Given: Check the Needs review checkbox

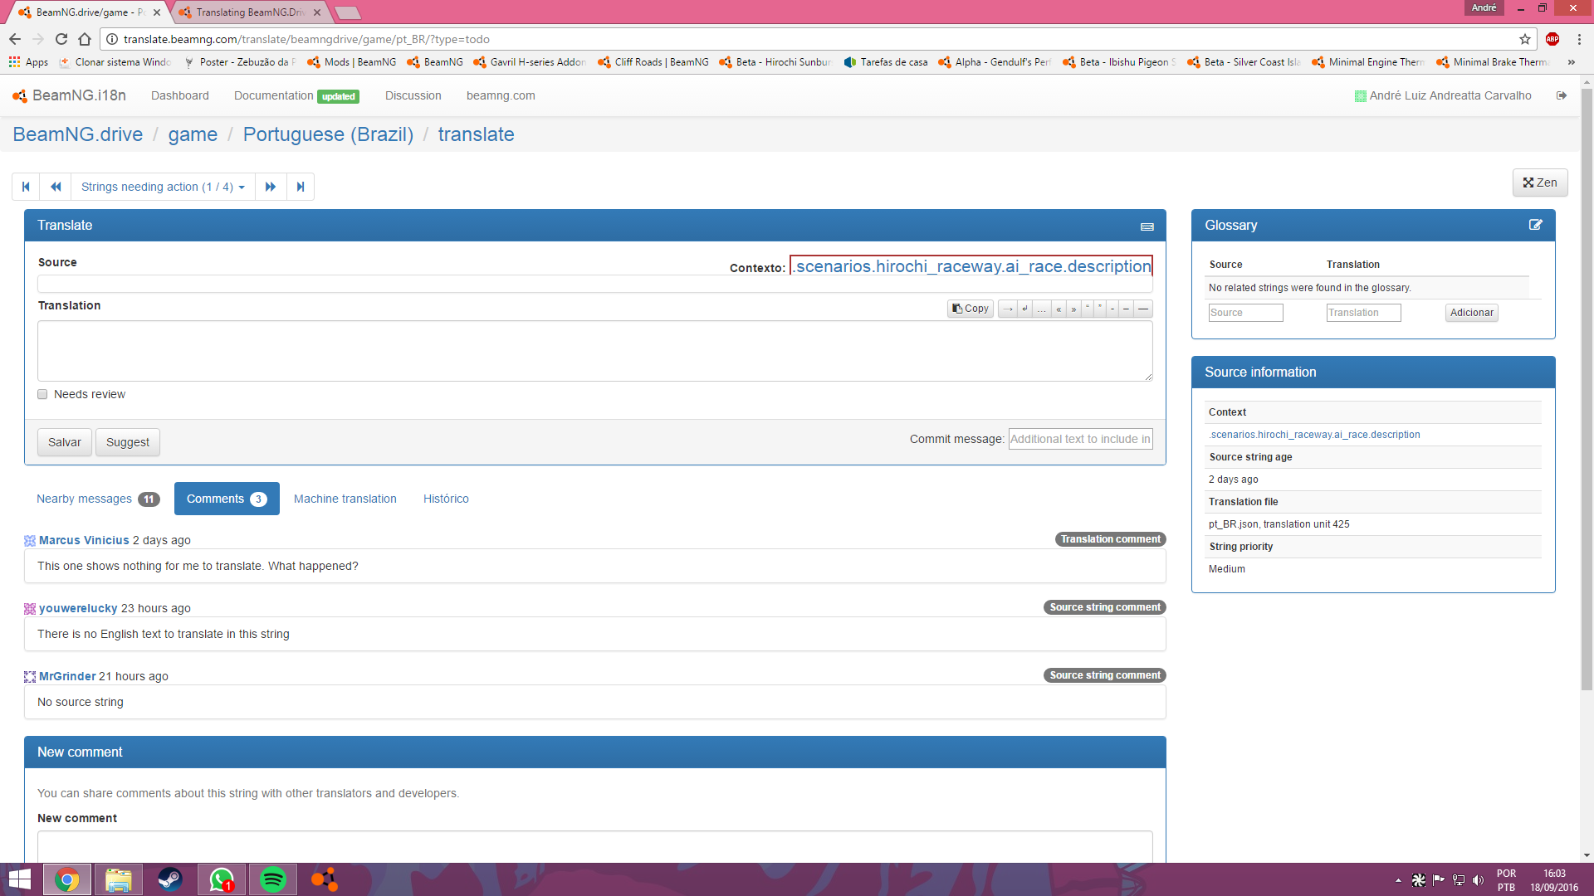Looking at the screenshot, I should (42, 395).
